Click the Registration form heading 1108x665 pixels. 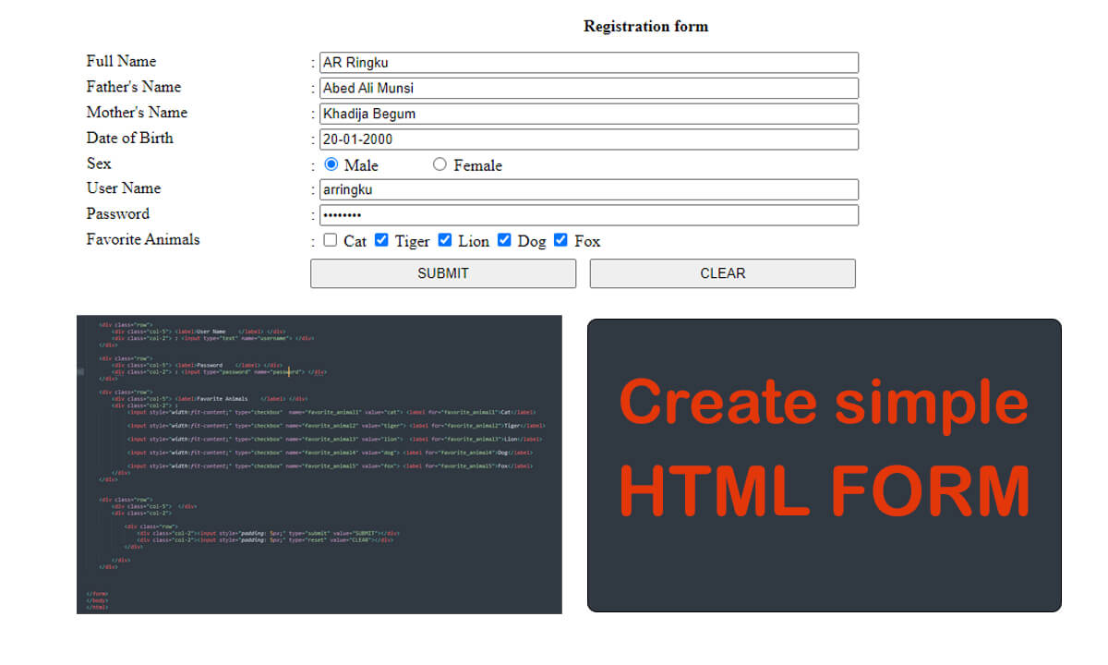coord(645,26)
